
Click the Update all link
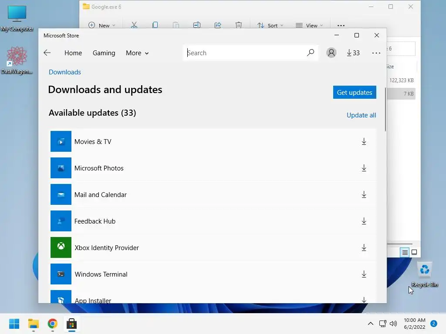click(x=361, y=115)
